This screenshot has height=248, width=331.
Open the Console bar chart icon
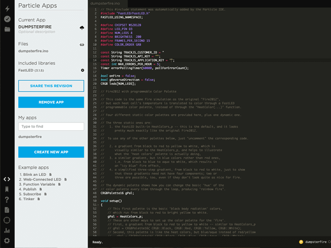tap(7, 230)
